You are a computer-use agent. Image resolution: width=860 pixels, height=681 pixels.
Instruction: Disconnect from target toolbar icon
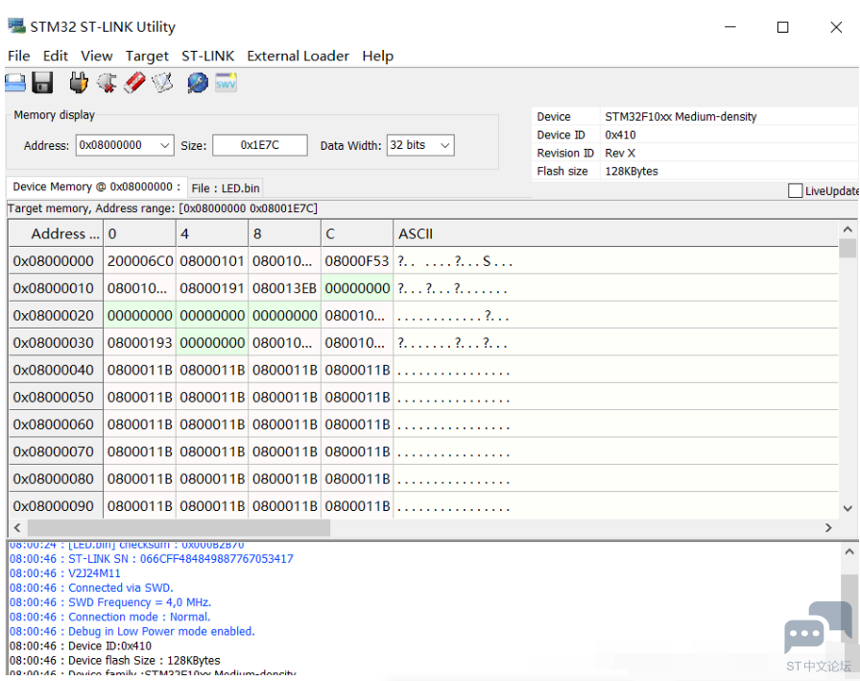(107, 83)
